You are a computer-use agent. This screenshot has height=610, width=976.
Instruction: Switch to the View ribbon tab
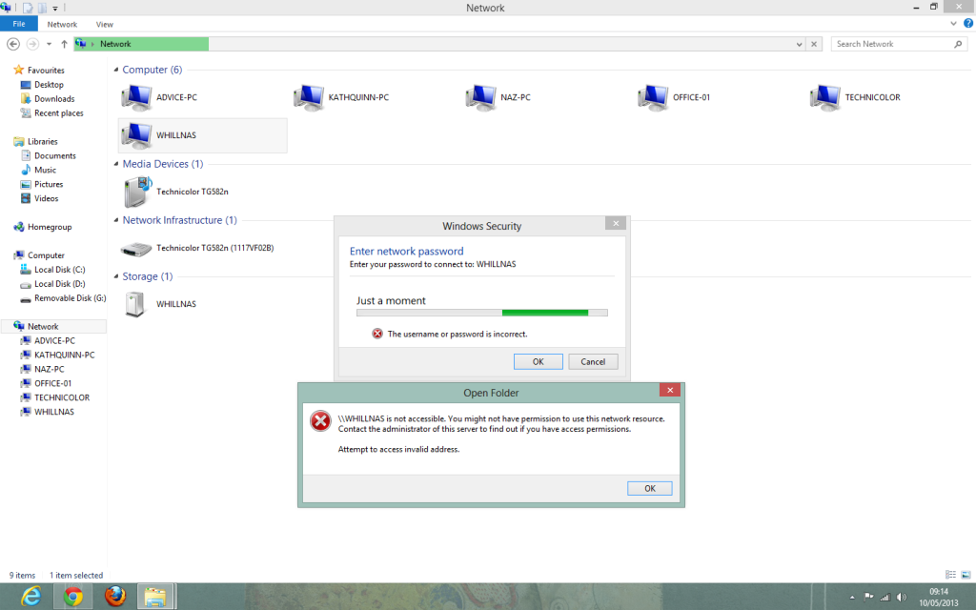point(105,24)
